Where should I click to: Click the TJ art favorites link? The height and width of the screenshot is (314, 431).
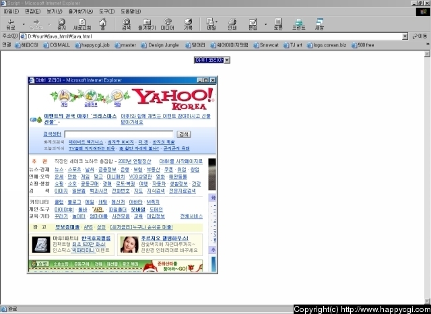coord(293,45)
